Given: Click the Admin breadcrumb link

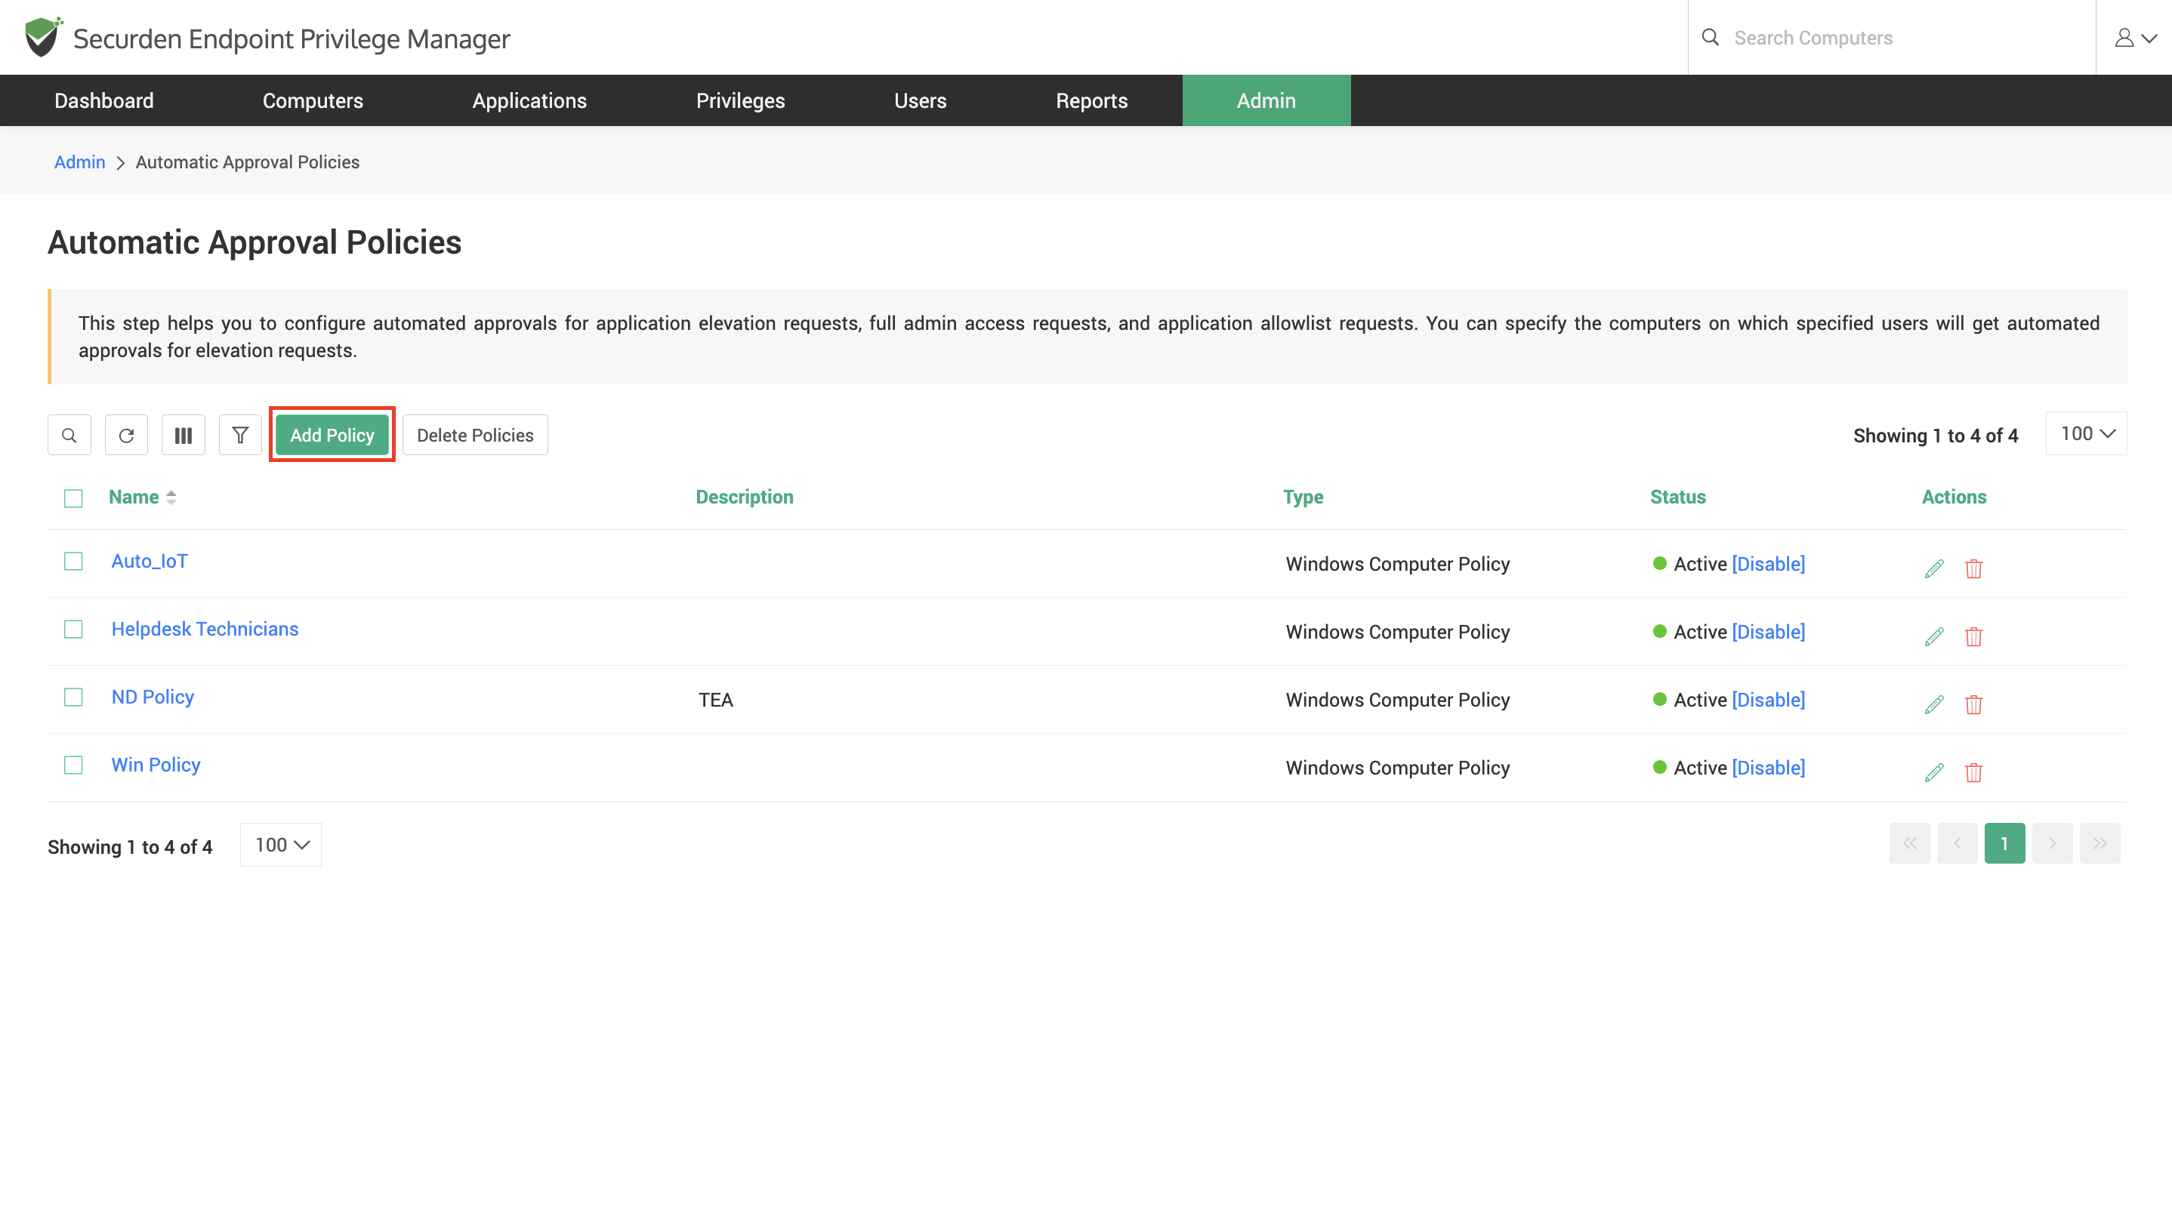Looking at the screenshot, I should click(79, 162).
